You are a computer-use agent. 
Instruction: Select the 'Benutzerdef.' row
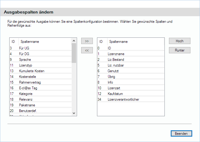(41, 111)
